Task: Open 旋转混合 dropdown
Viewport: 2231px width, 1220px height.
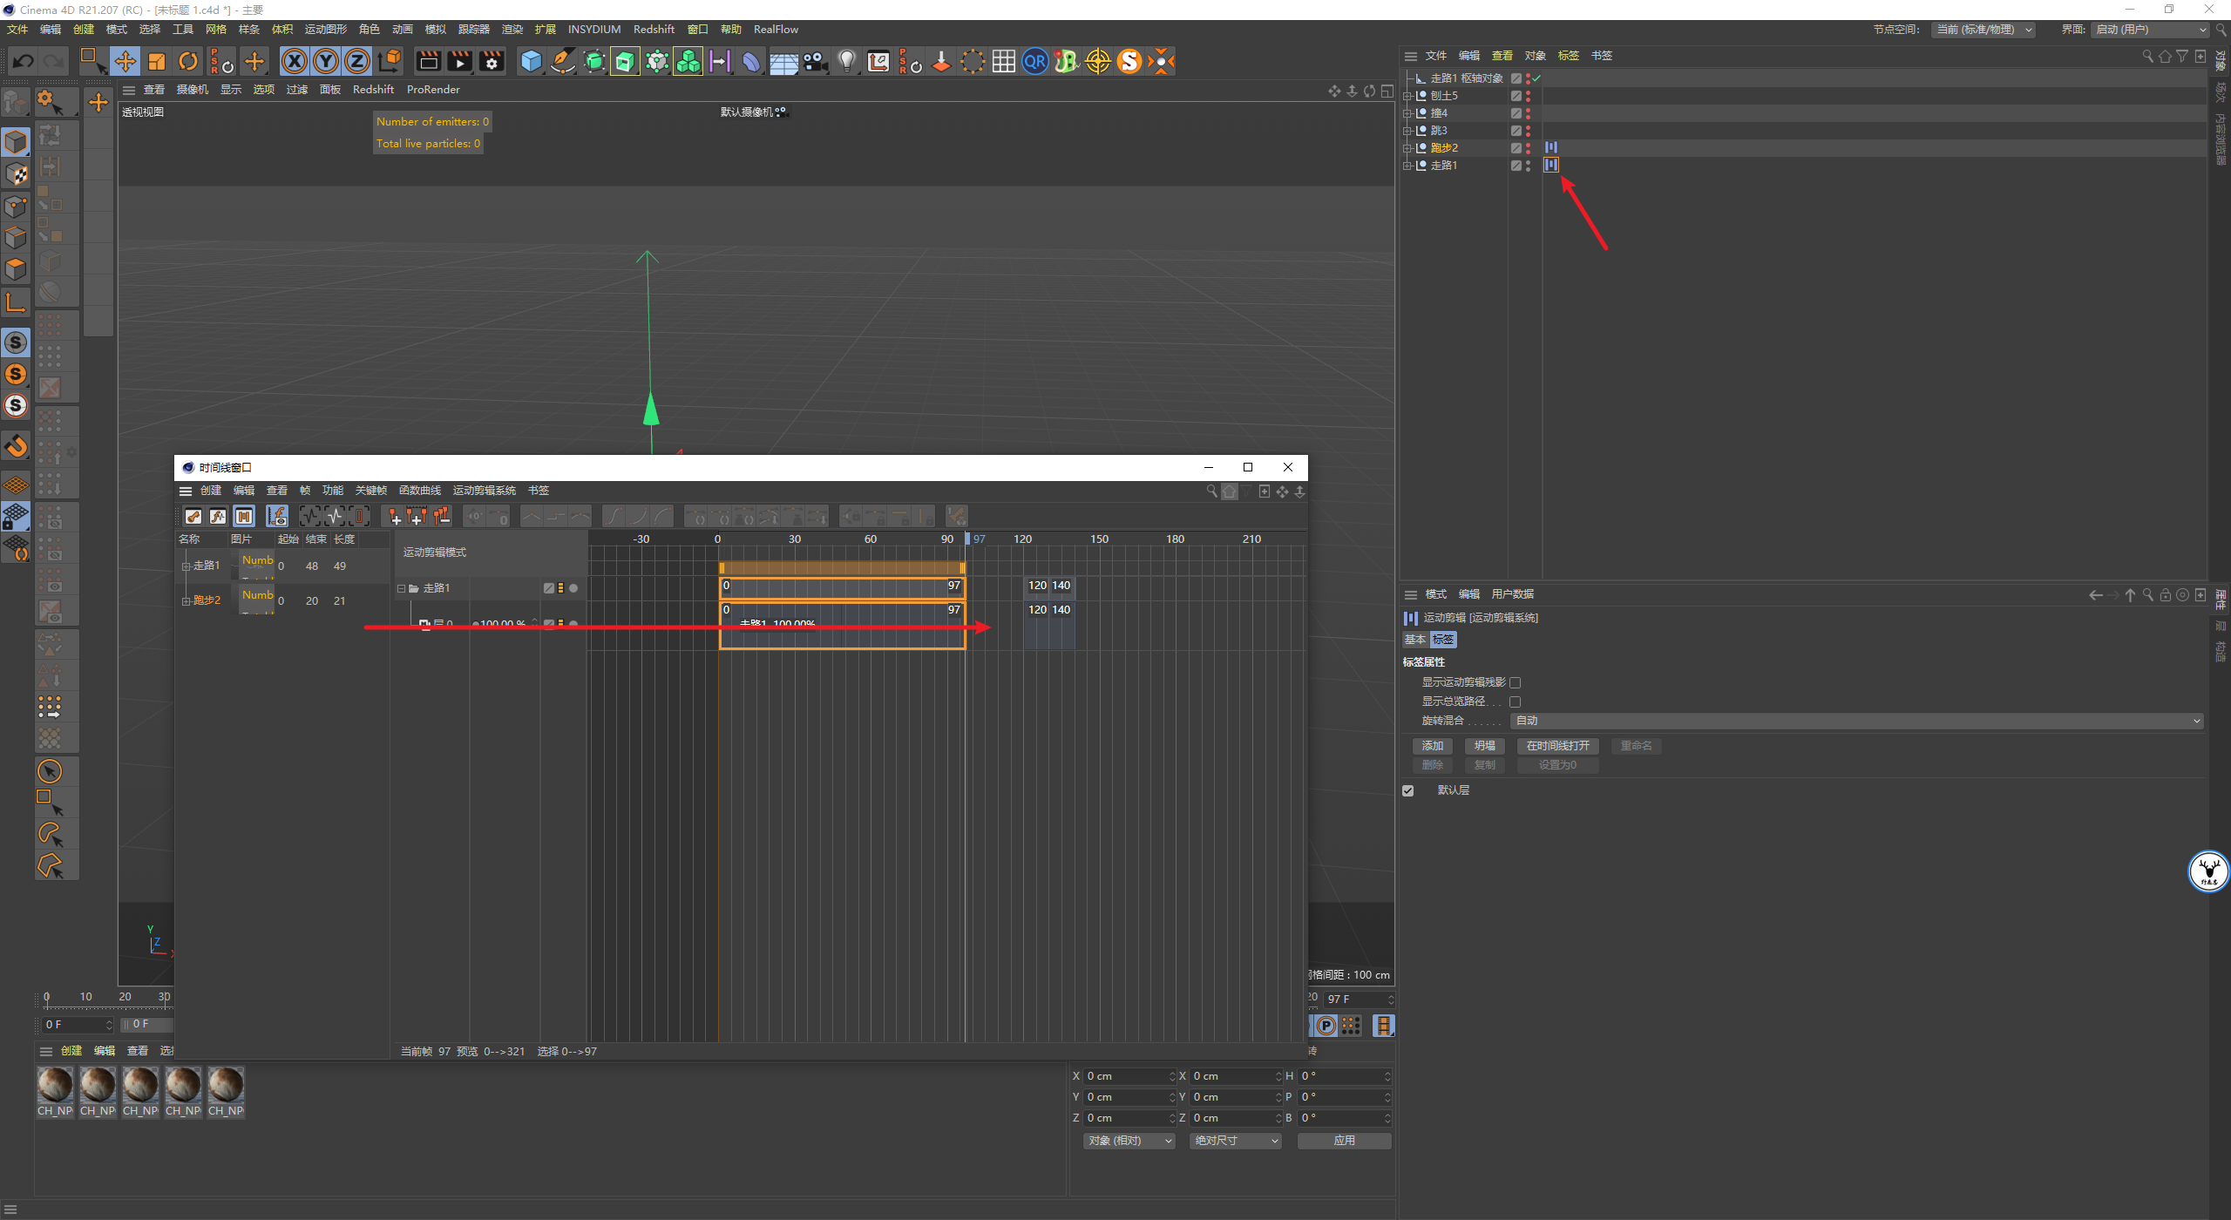Action: [1856, 721]
